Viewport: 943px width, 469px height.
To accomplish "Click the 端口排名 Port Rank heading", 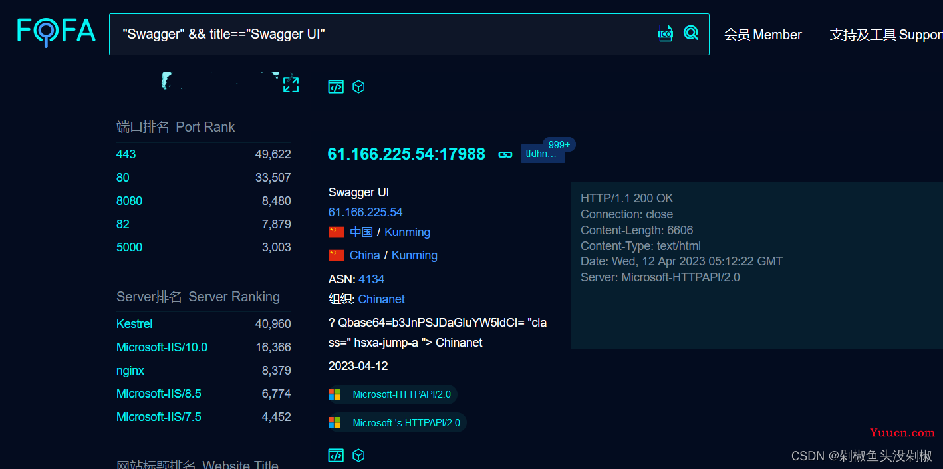I will 176,127.
